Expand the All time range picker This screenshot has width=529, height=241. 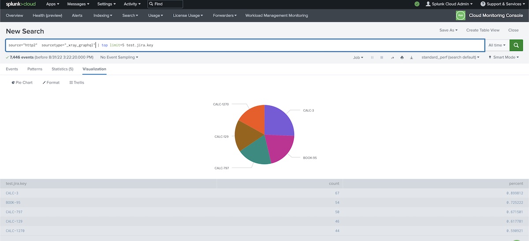[x=497, y=45]
